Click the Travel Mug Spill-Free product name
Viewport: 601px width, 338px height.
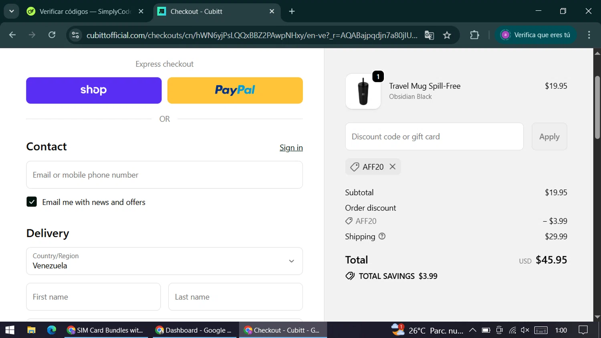pos(425,86)
